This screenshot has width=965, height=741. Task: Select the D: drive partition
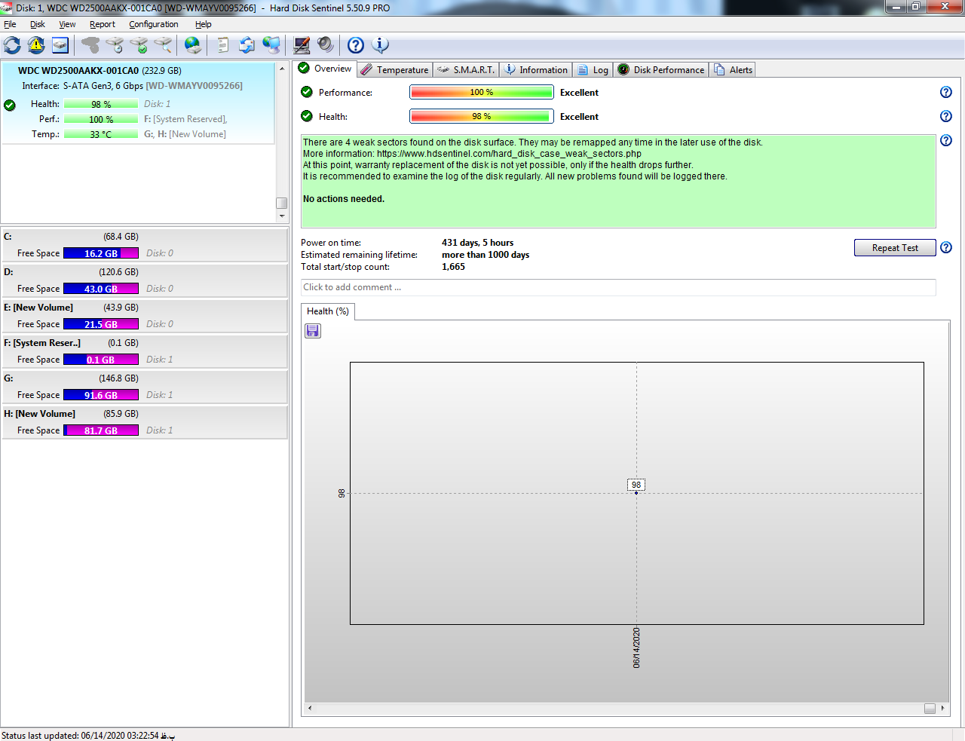click(144, 280)
